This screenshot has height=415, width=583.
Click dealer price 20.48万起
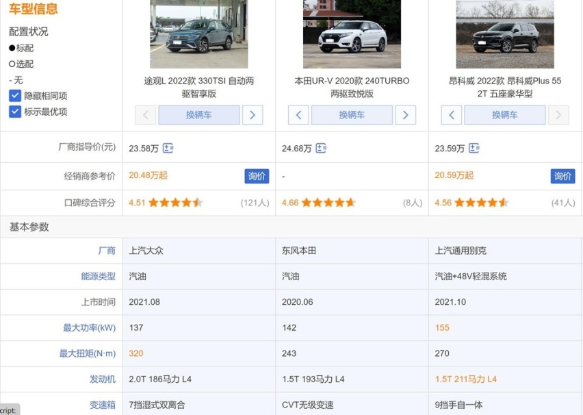point(148,175)
